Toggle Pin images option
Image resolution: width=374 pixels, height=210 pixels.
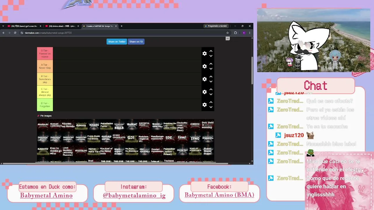tap(44, 116)
